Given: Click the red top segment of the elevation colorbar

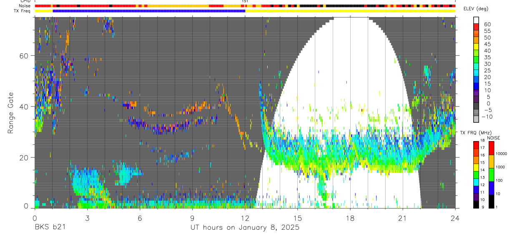Looking at the screenshot, I should [x=477, y=27].
